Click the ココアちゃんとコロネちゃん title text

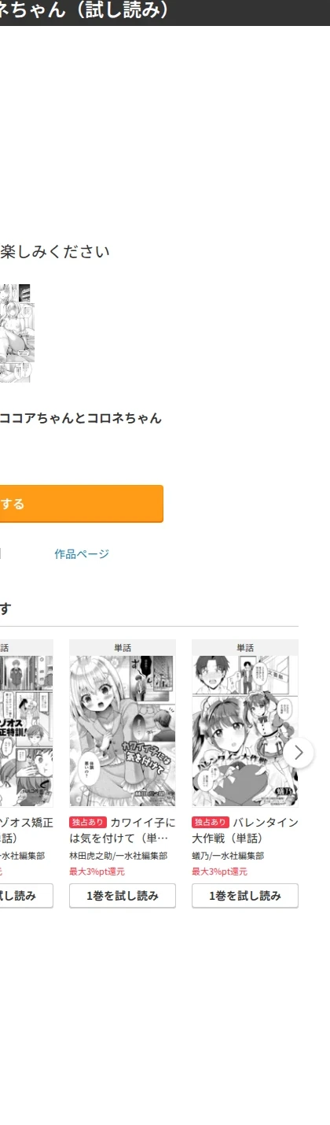(x=81, y=418)
